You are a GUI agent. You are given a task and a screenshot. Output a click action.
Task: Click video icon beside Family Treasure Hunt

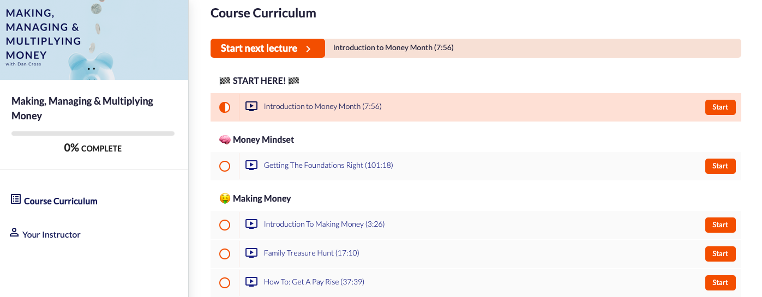251,253
